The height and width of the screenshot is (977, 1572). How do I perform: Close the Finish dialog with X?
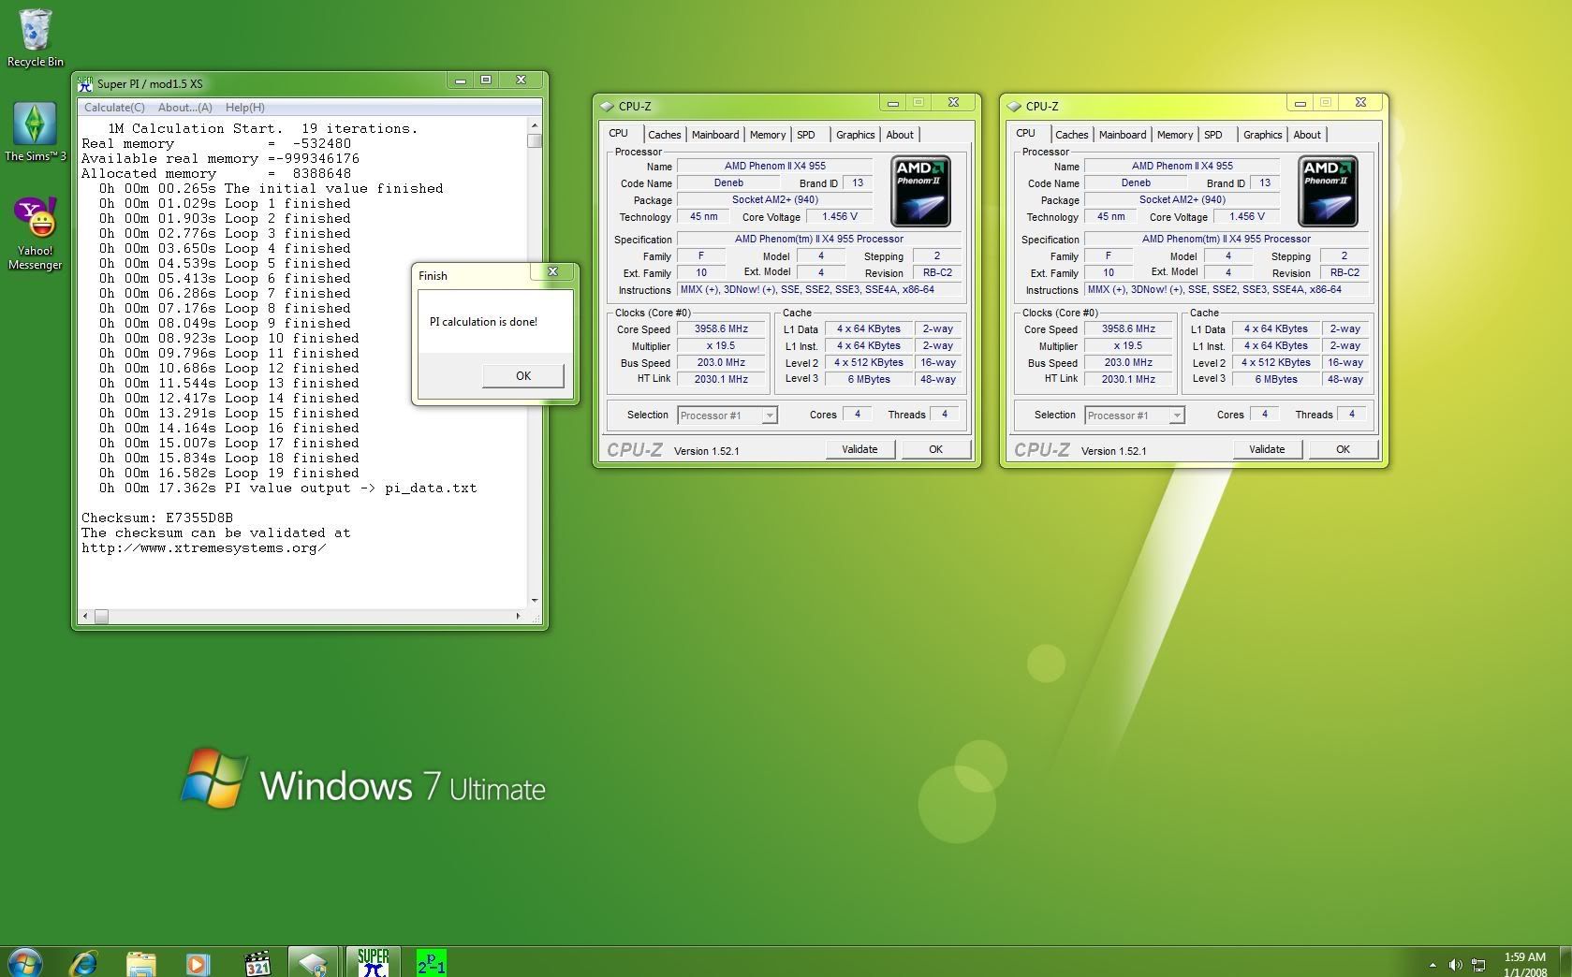click(552, 271)
